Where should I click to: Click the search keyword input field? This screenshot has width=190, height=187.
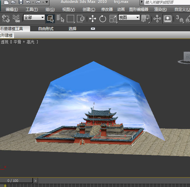(x=167, y=2)
